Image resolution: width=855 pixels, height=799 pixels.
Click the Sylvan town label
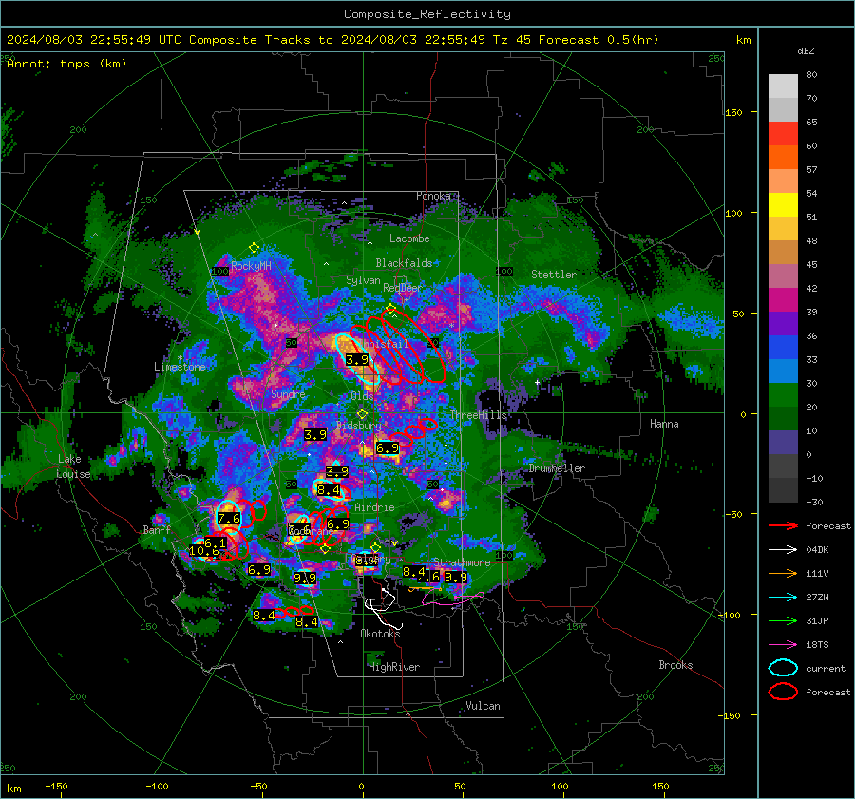click(x=363, y=280)
